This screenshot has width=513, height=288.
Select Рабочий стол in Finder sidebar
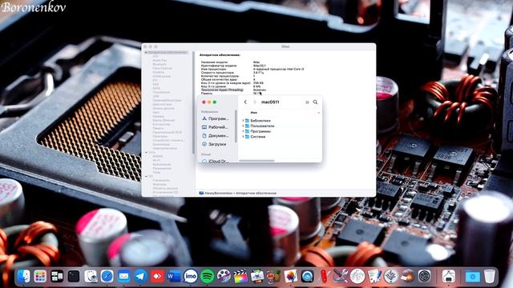(x=216, y=127)
